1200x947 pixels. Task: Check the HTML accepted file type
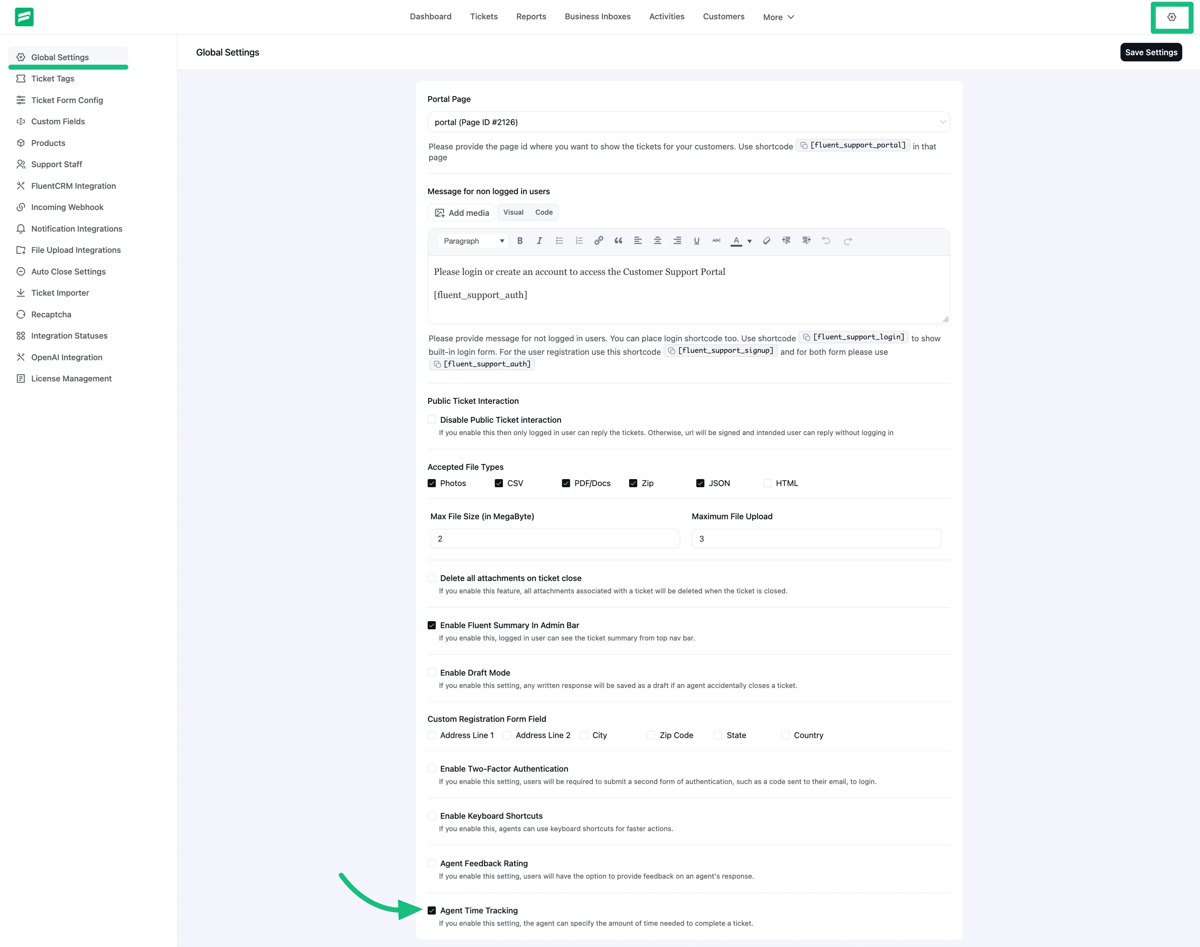[x=768, y=483]
